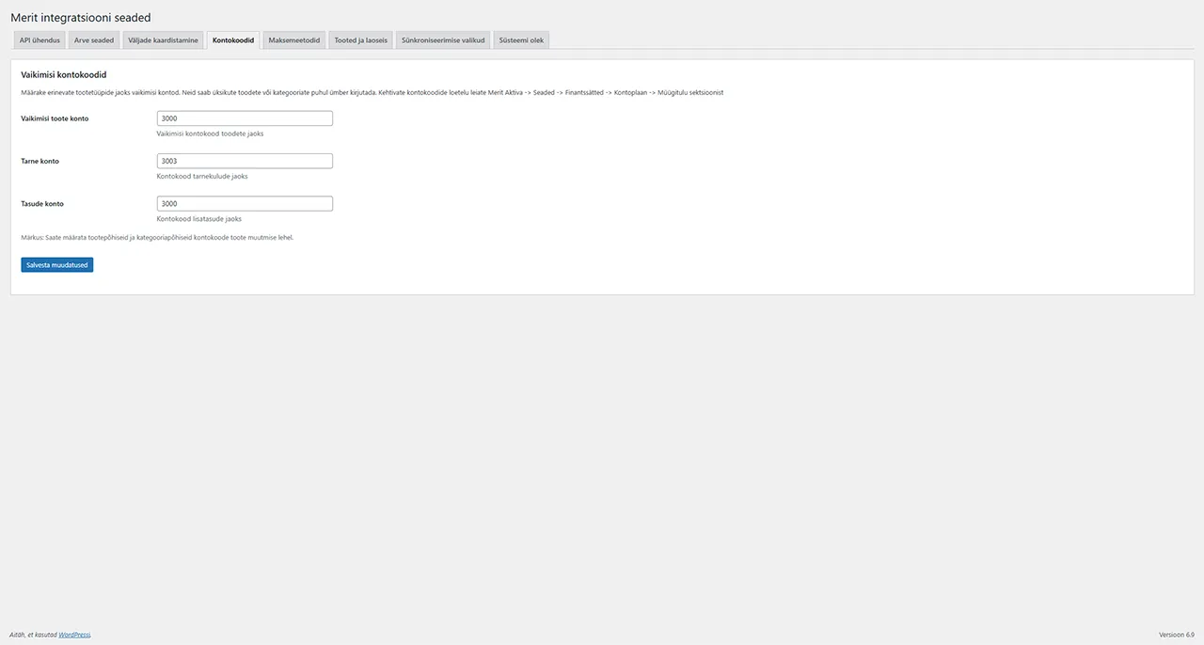Viewport: 1204px width, 645px height.
Task: Select the Kontokoodid tab
Action: pyautogui.click(x=233, y=40)
